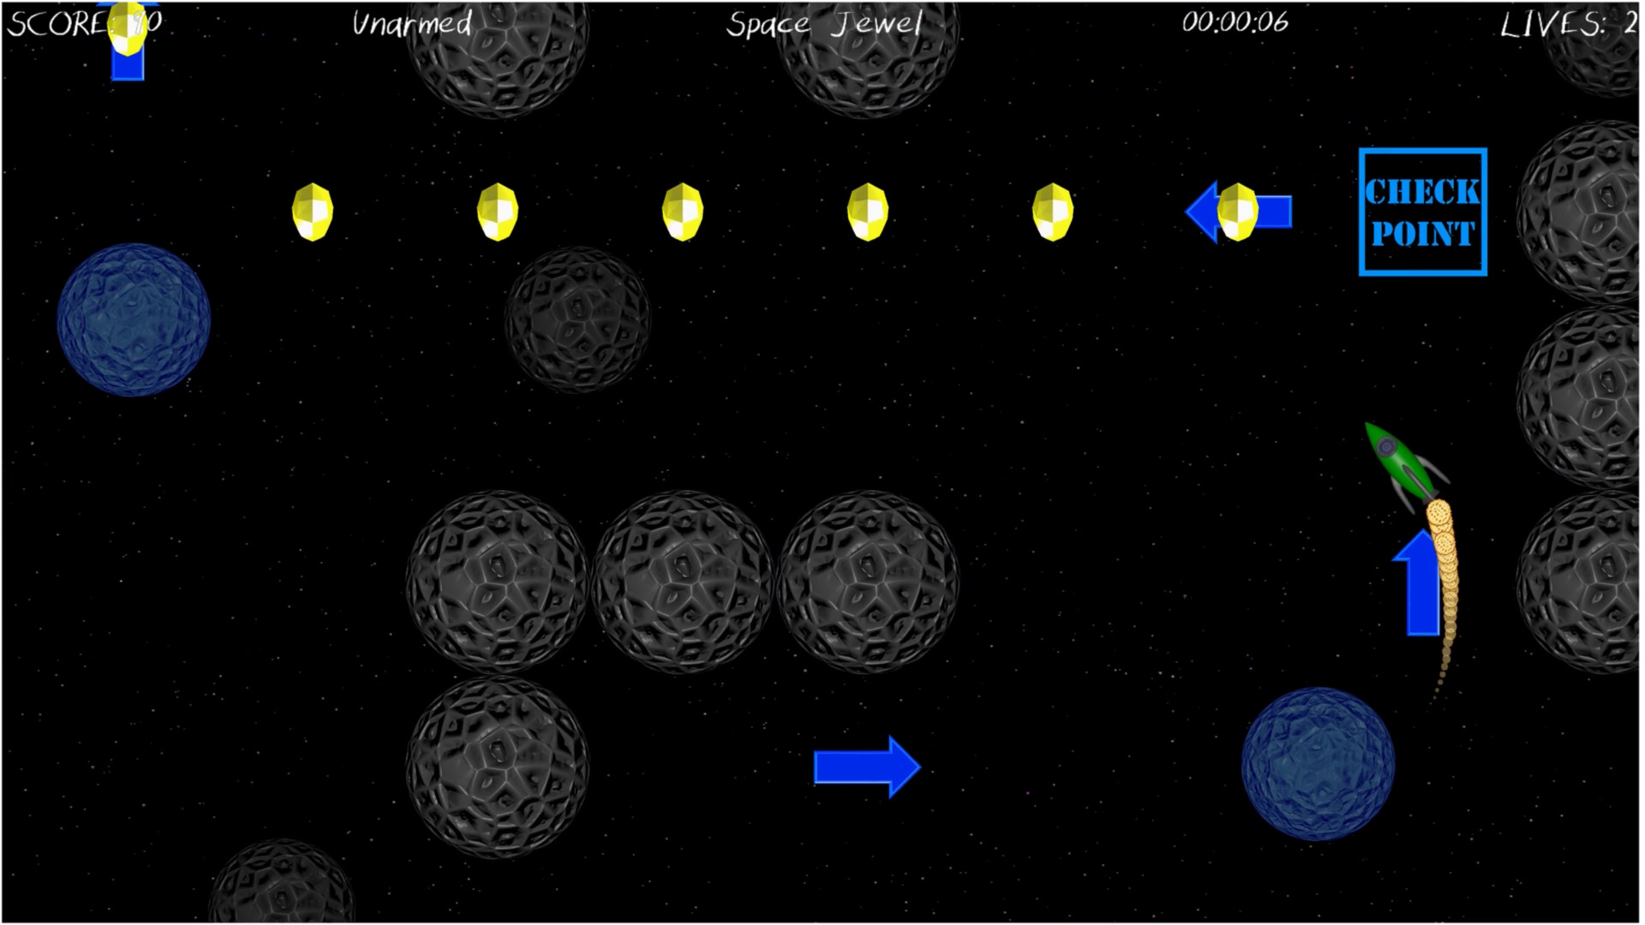Click the dim gray asteroid in the middle
The height and width of the screenshot is (925, 1645).
(577, 319)
